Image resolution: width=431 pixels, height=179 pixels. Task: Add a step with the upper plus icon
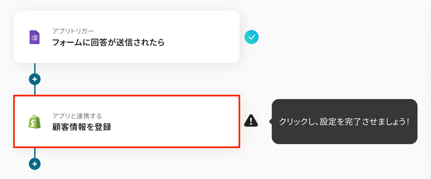point(35,79)
